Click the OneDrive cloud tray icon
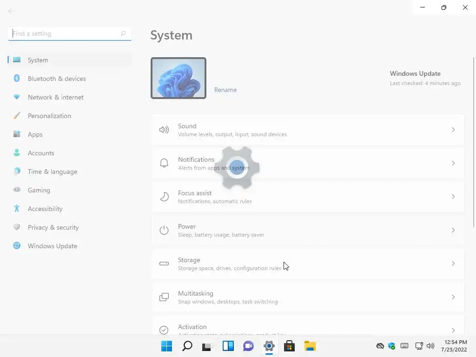This screenshot has width=476, height=357. tap(380, 346)
